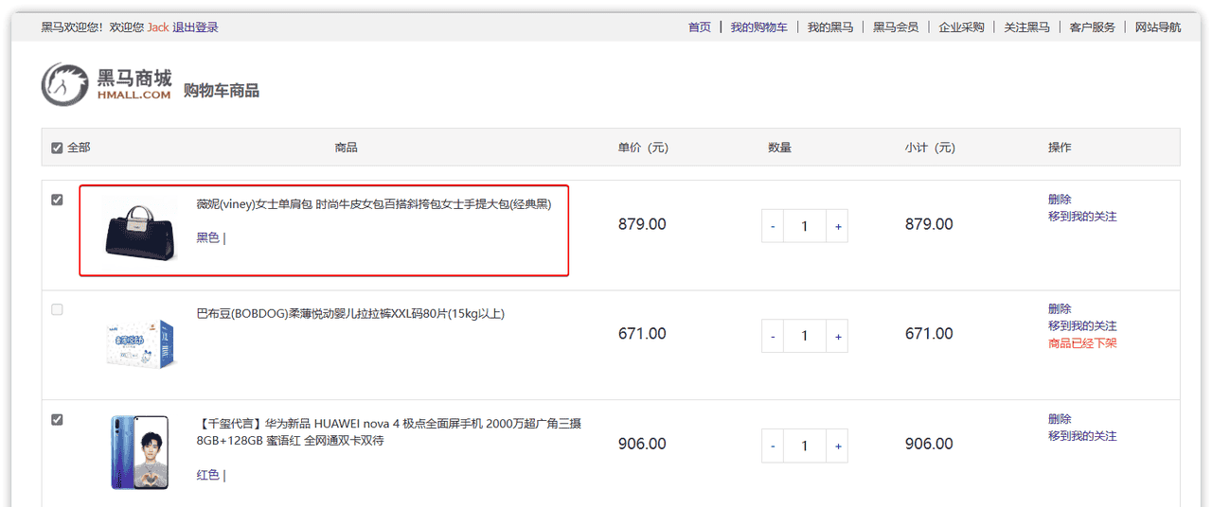
Task: Delete the viney handbag from cart
Action: pyautogui.click(x=1060, y=200)
